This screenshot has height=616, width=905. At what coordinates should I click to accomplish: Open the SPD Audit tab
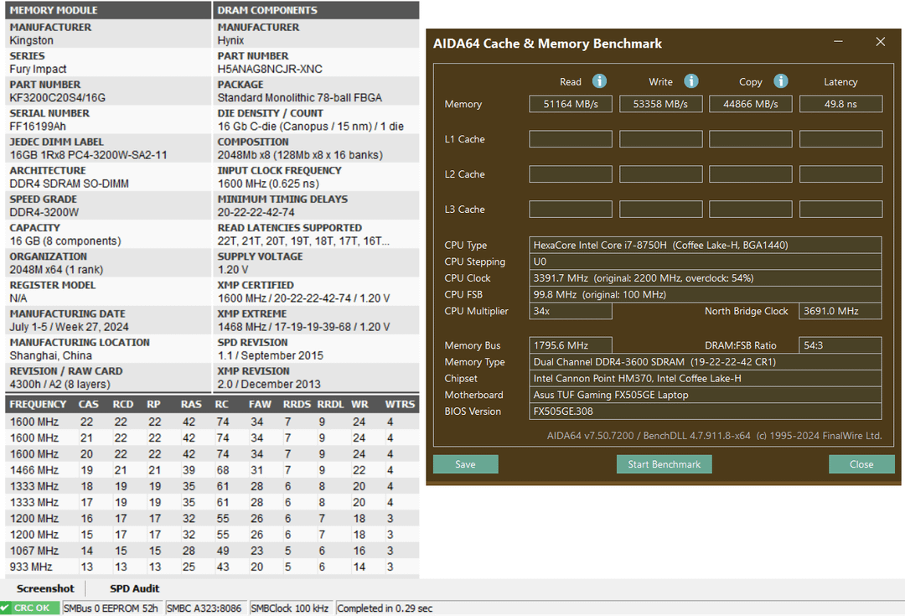click(134, 588)
